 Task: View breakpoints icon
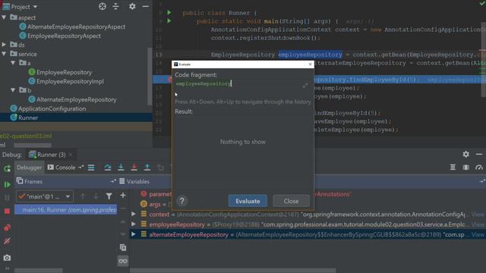click(x=7, y=227)
